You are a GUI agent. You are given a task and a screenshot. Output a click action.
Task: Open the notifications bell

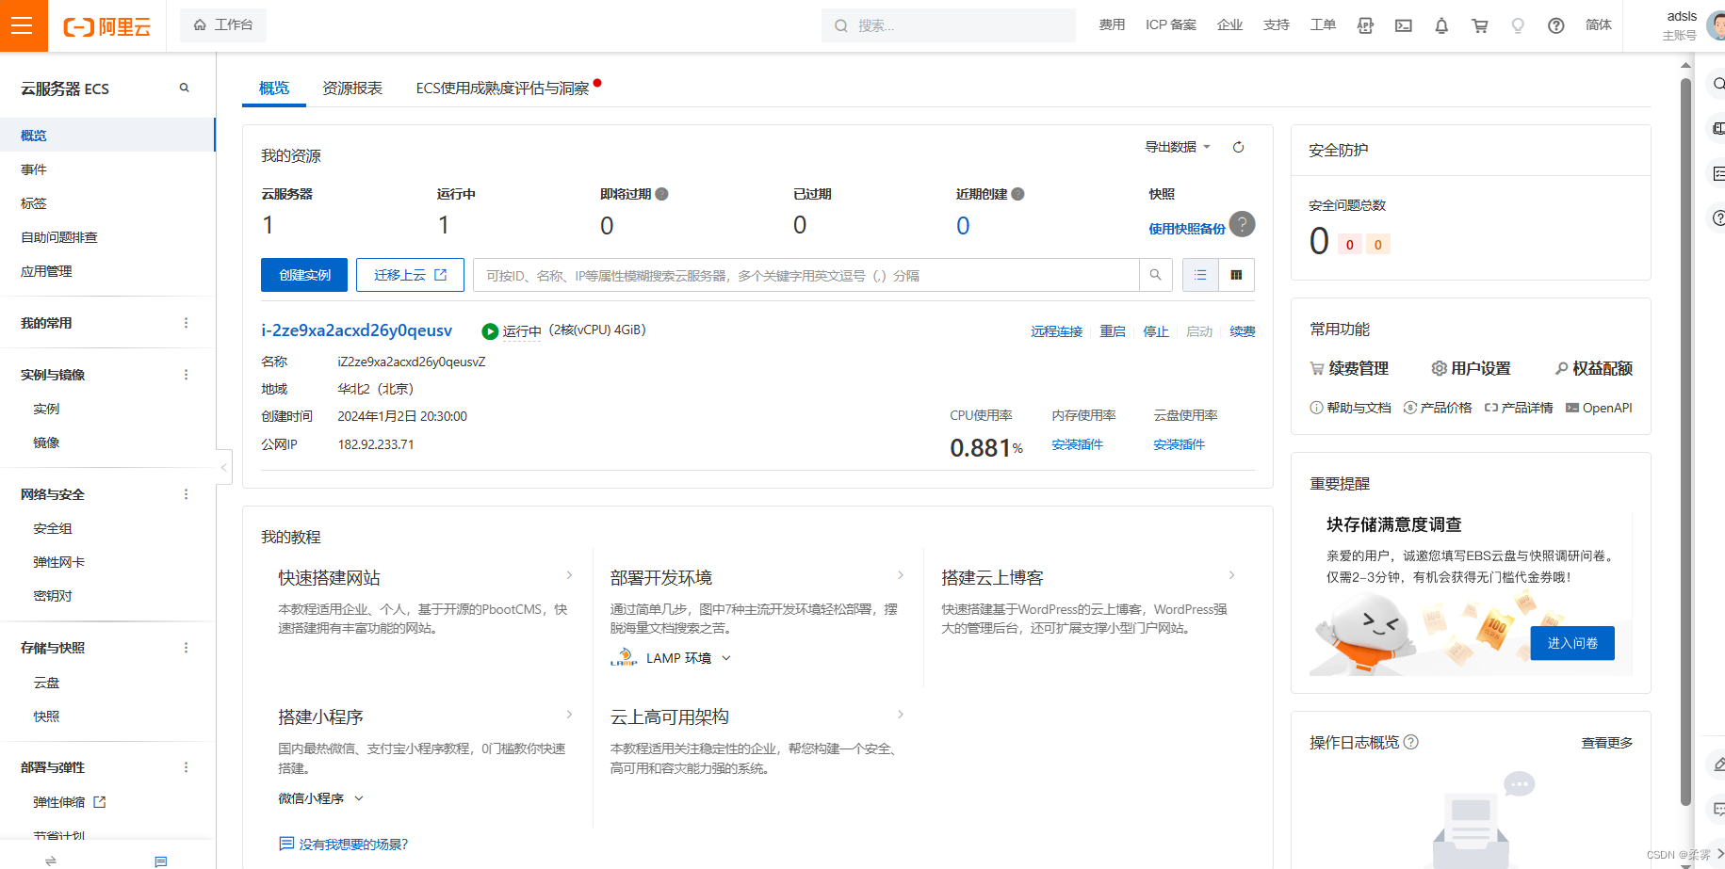1441,25
